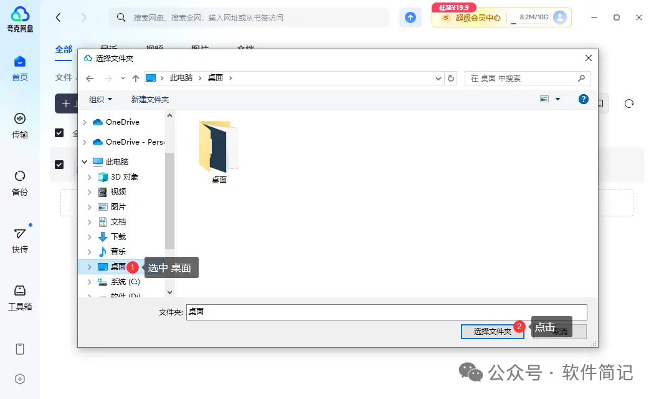Image resolution: width=654 pixels, height=399 pixels.
Task: Click the search icon in Quark bar
Action: [121, 17]
